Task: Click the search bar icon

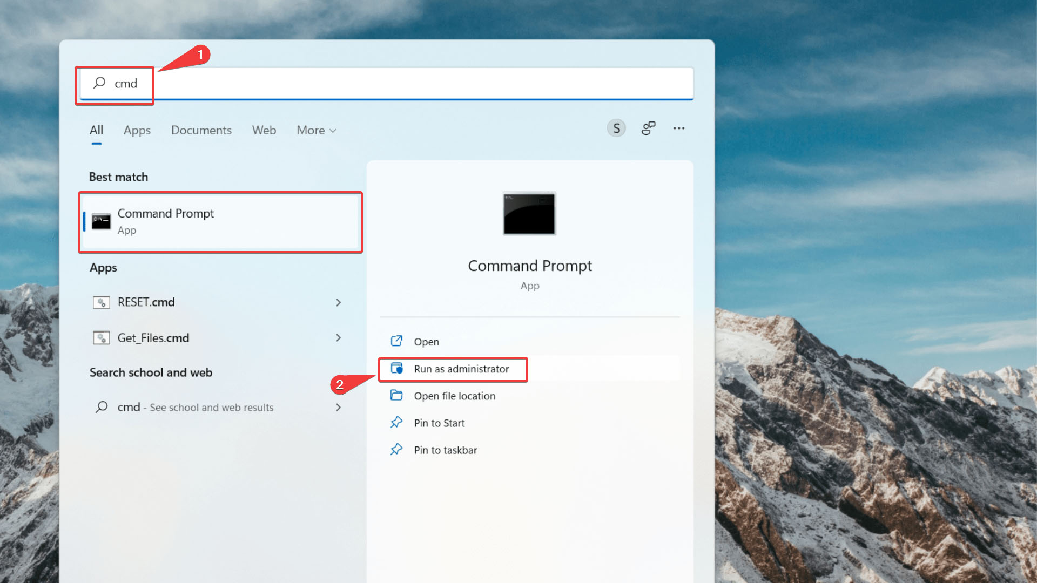Action: [x=100, y=83]
